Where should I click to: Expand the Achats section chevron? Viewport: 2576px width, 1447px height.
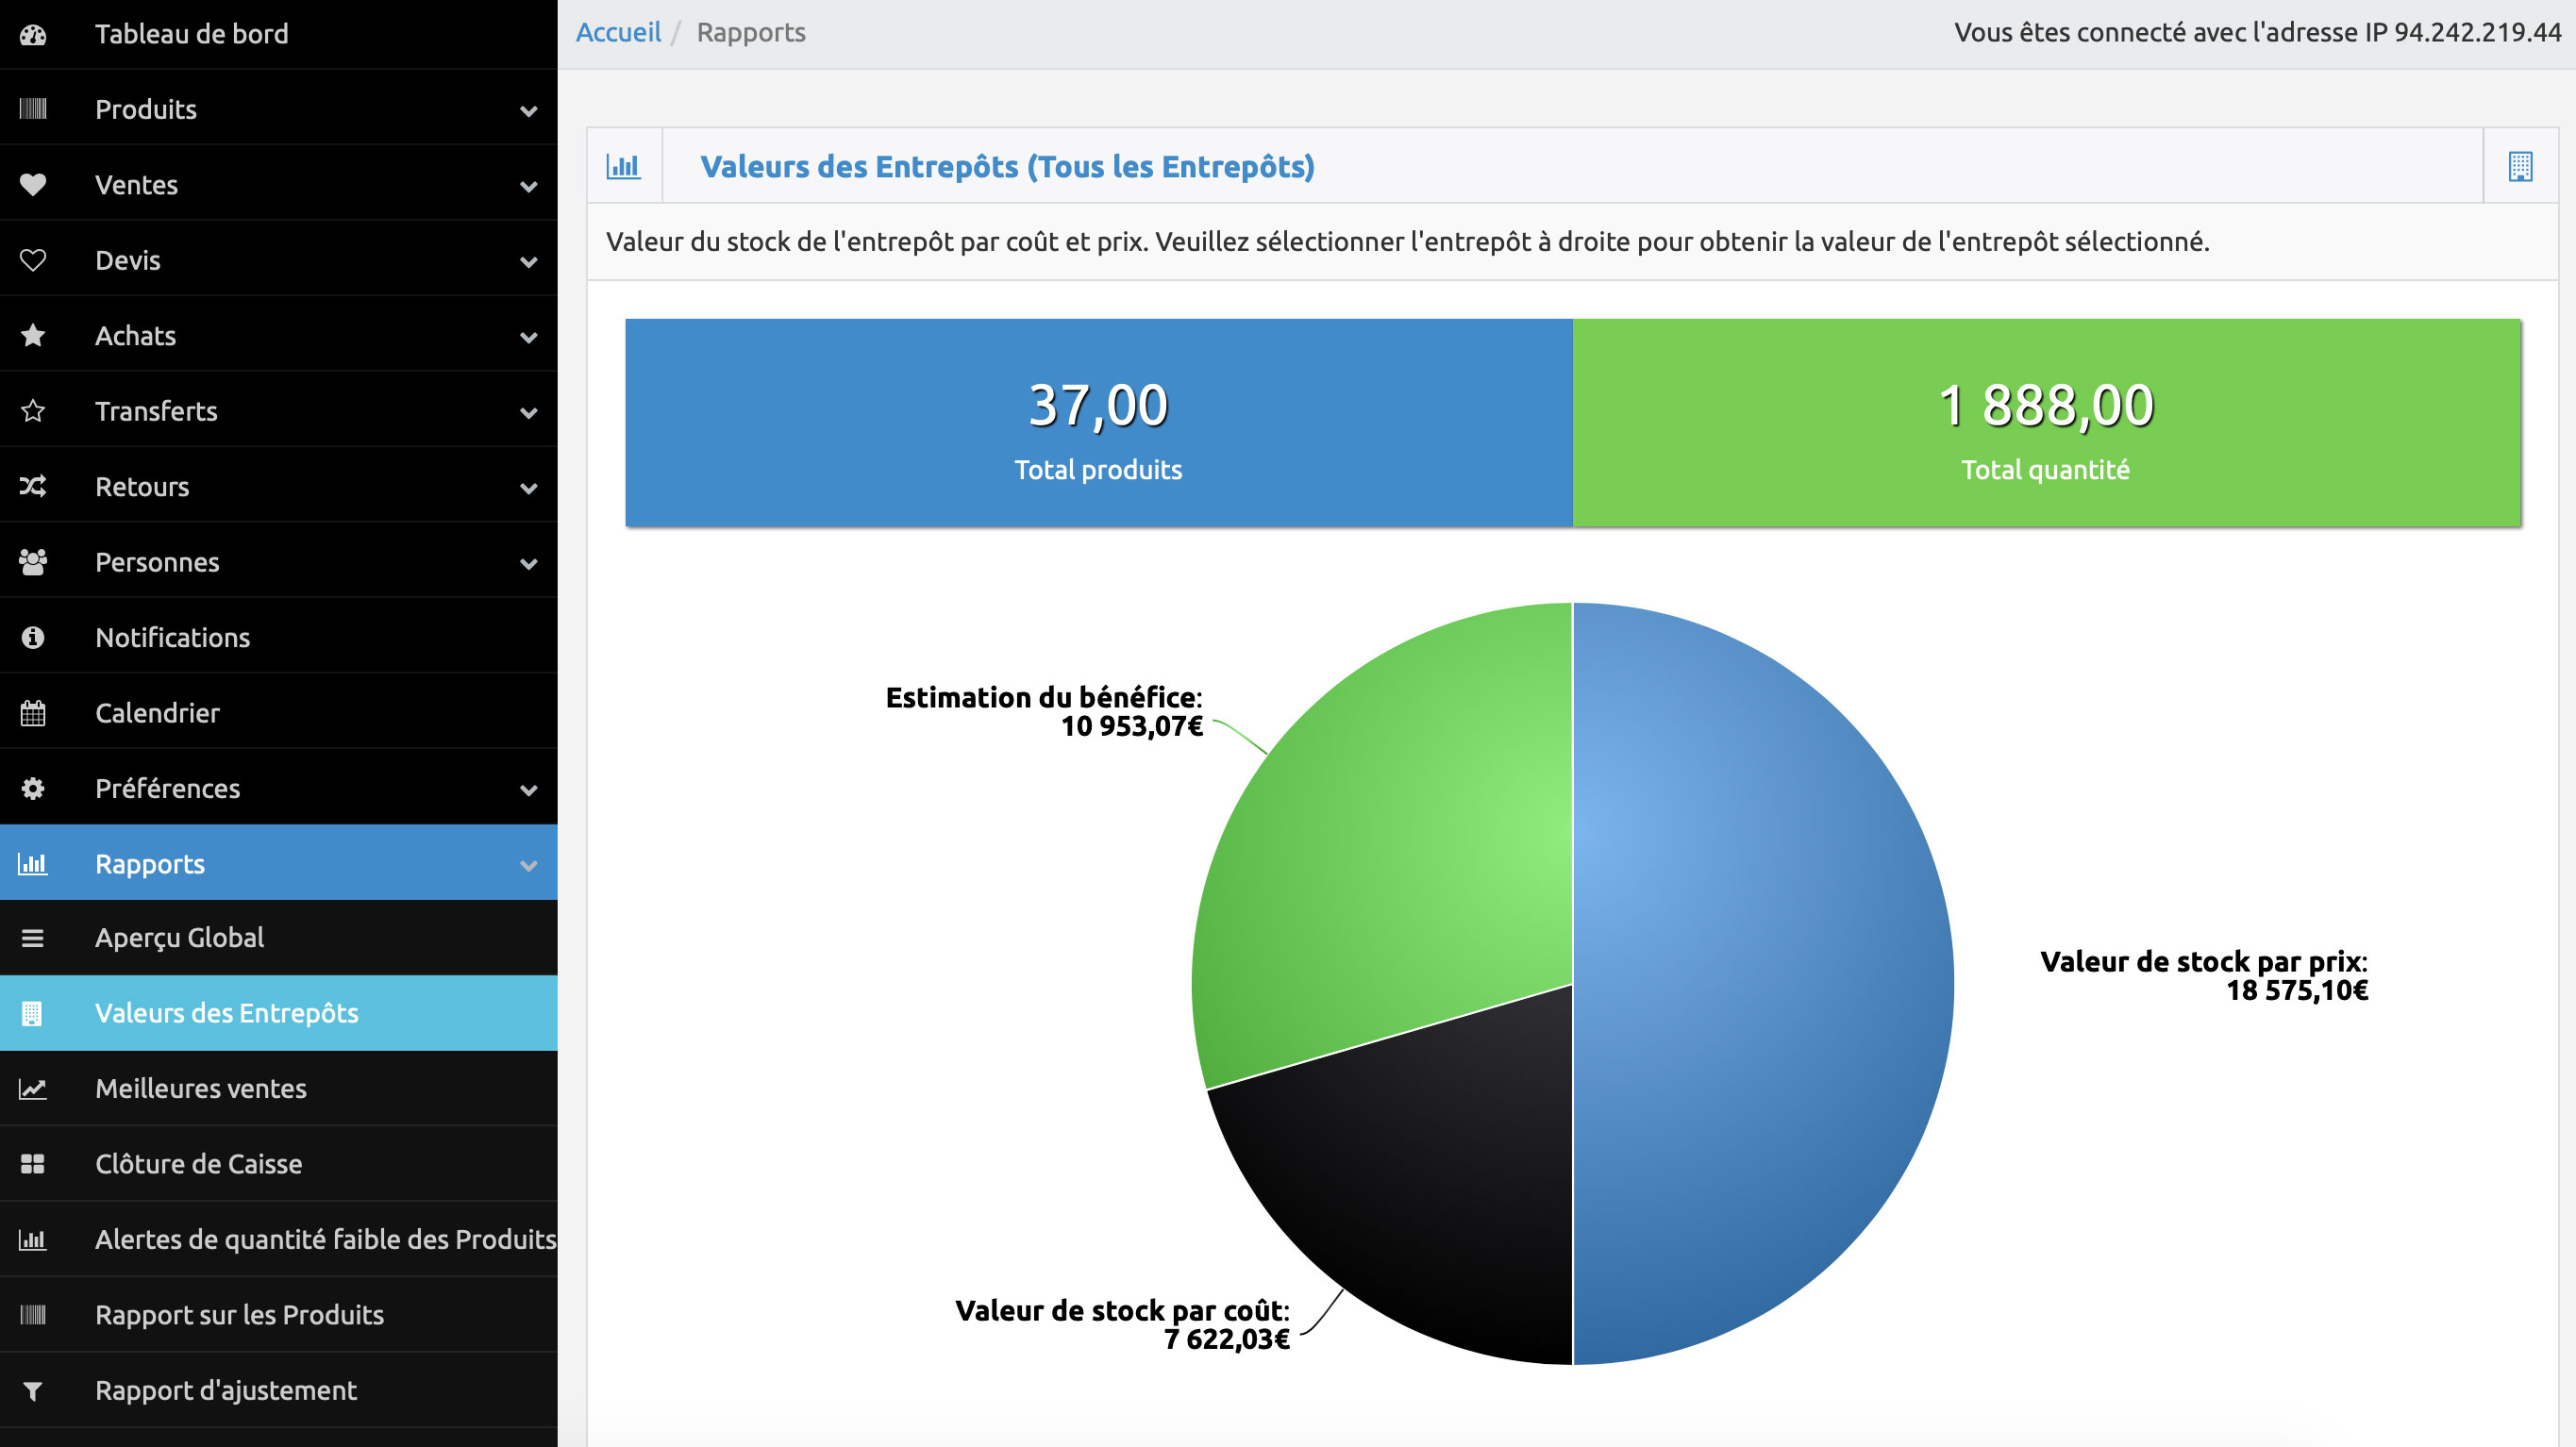527,337
